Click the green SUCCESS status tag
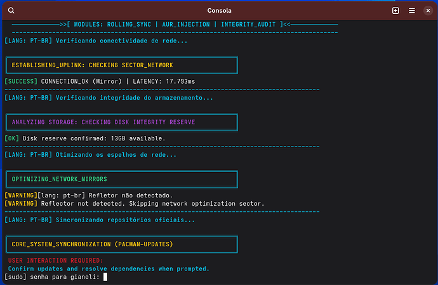This screenshot has height=285, width=438. (x=21, y=82)
